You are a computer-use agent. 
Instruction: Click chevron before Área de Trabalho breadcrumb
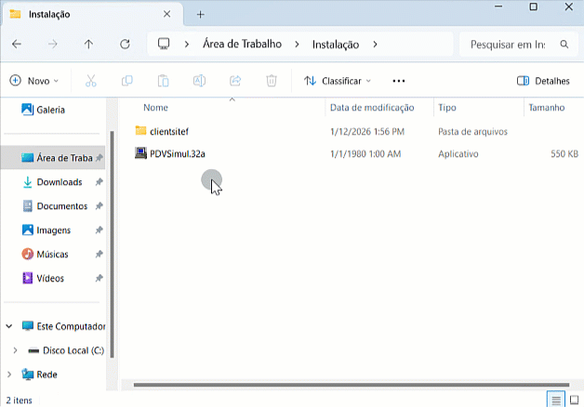coord(187,45)
